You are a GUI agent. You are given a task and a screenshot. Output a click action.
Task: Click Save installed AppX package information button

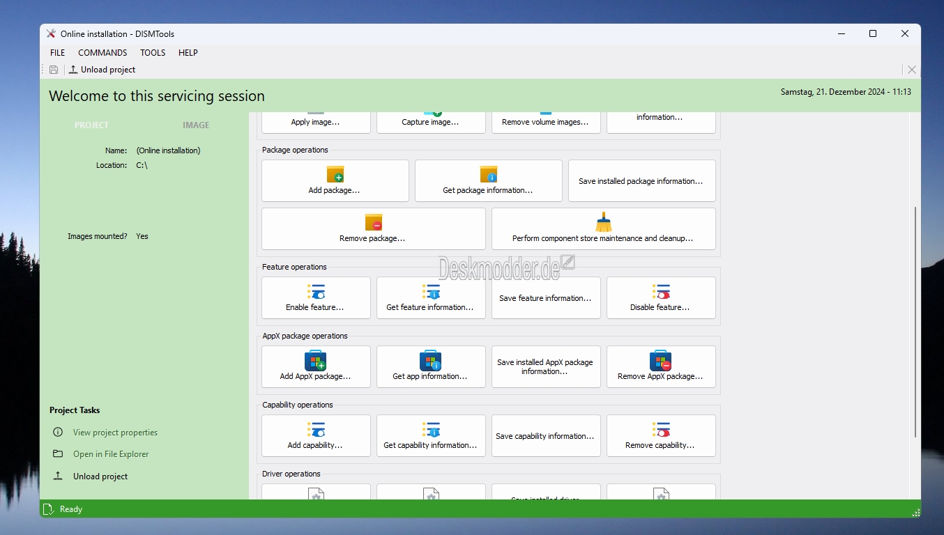pyautogui.click(x=546, y=367)
